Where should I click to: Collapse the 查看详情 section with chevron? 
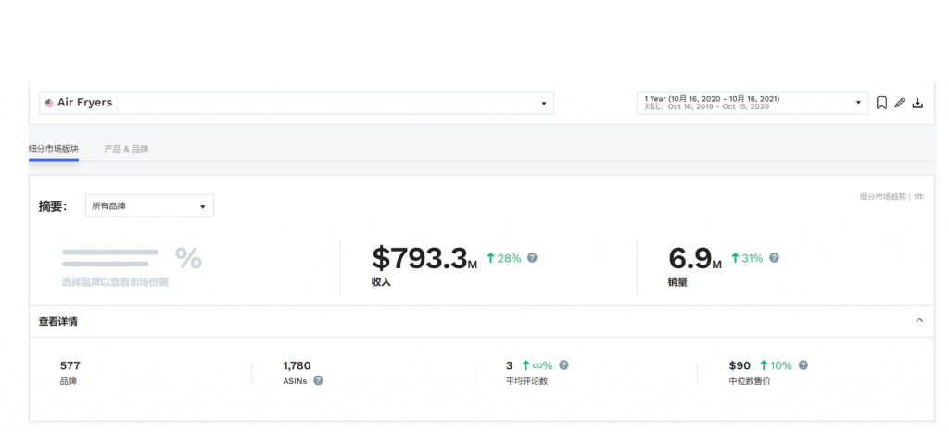coord(919,320)
